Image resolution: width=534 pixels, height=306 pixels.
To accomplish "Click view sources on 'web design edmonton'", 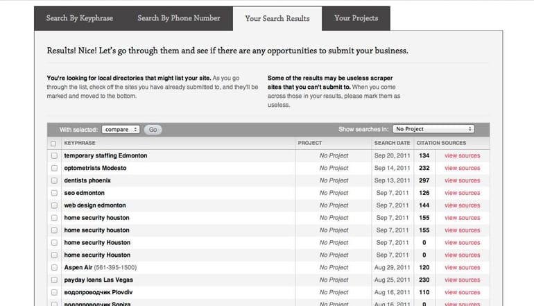I will tap(462, 206).
